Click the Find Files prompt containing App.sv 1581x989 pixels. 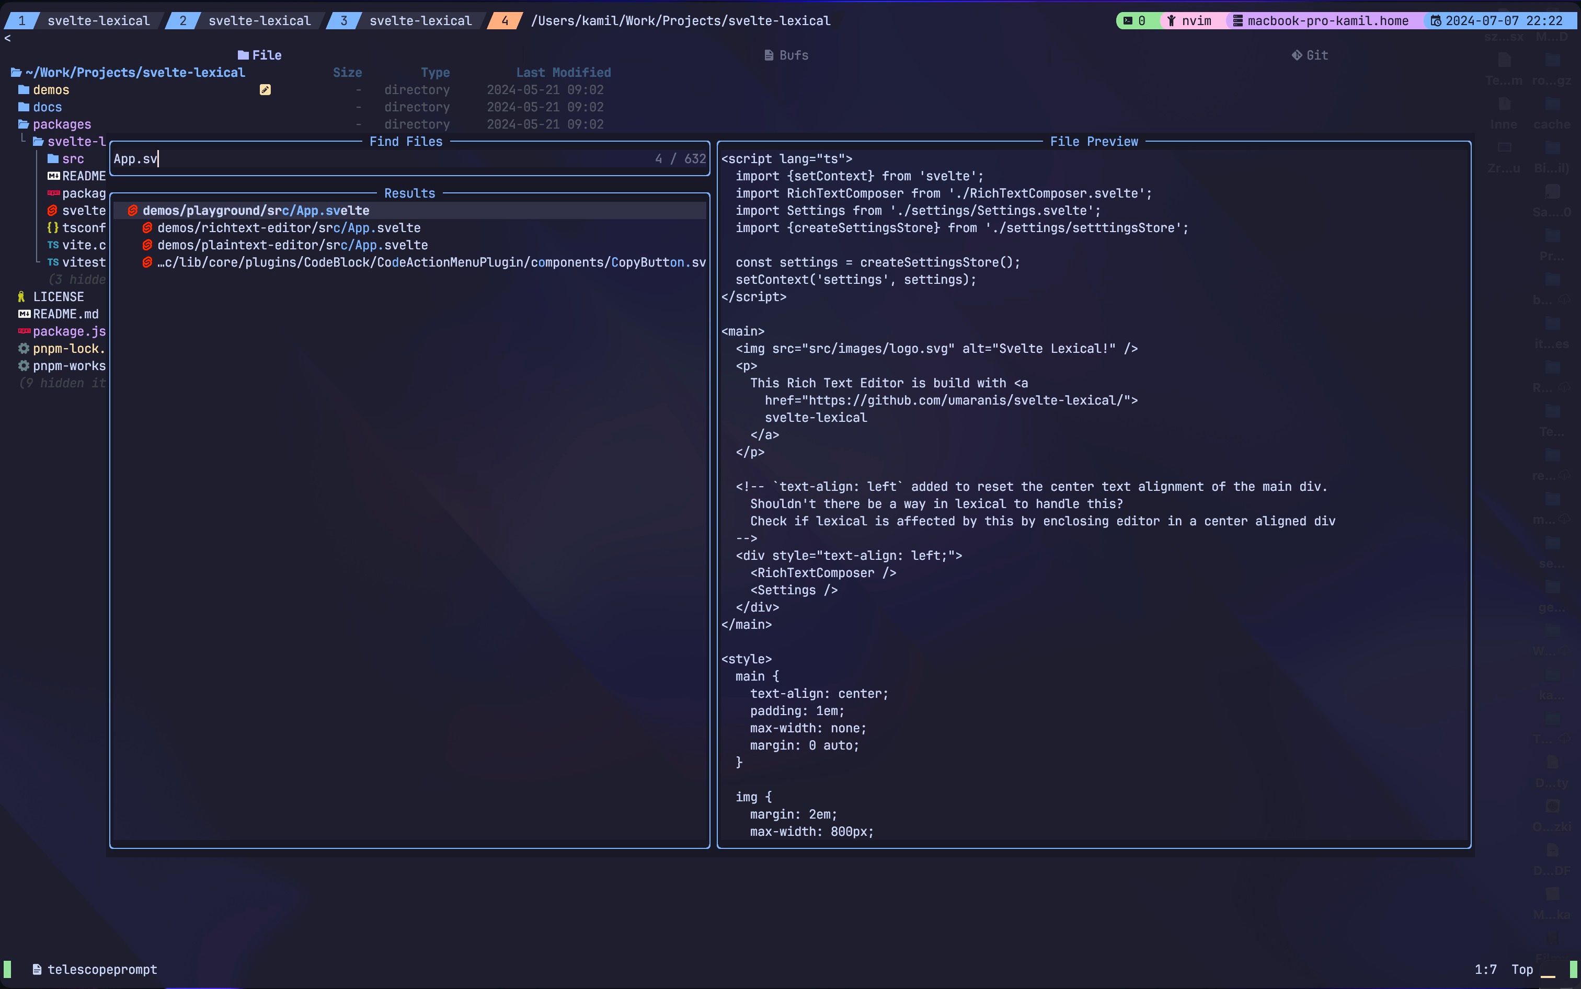tap(409, 159)
